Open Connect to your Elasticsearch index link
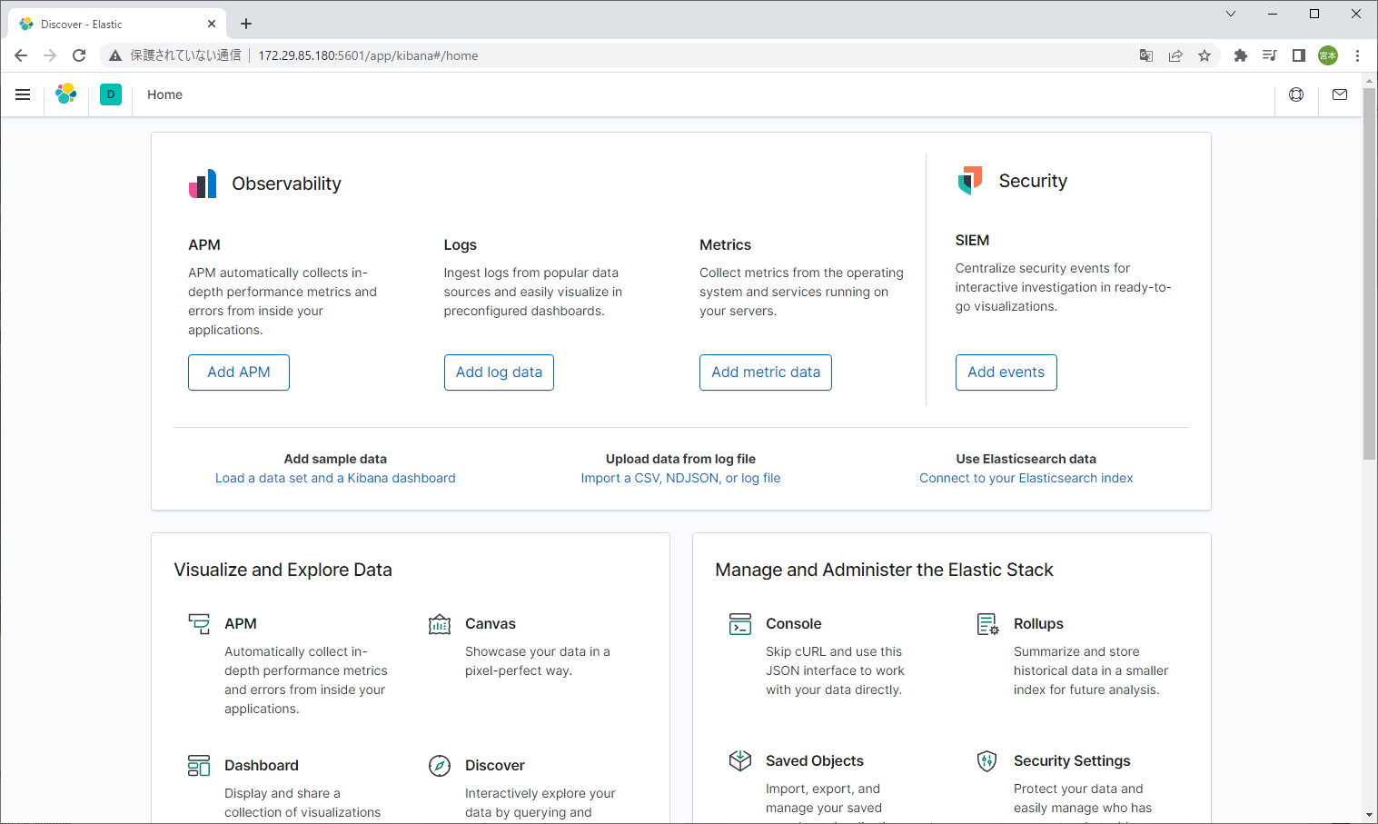This screenshot has width=1378, height=824. tap(1026, 478)
